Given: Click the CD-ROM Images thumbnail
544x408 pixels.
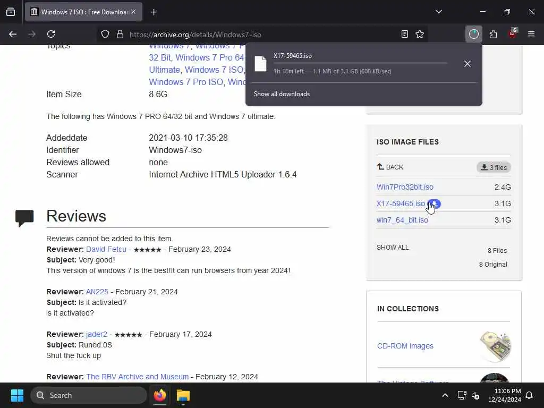Looking at the screenshot, I should (x=495, y=346).
